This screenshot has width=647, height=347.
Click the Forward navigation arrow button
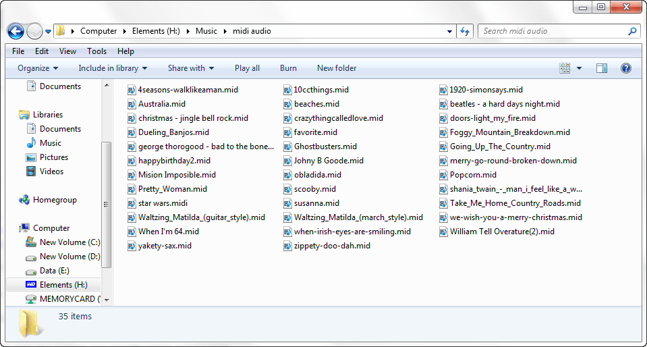[34, 32]
